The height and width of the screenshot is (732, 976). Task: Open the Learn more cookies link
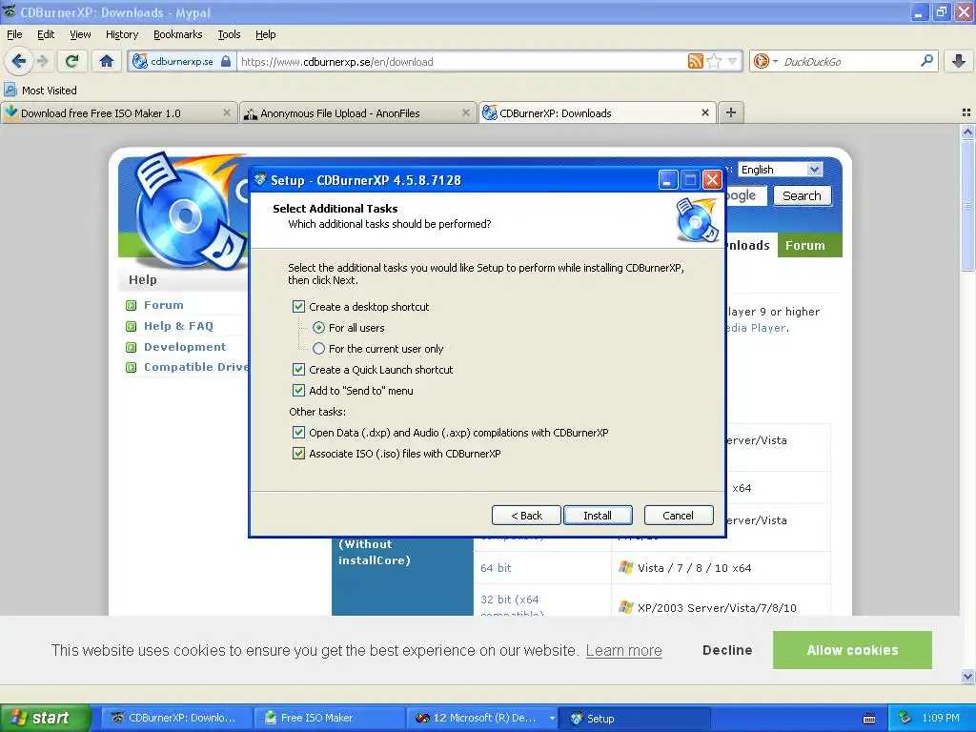pos(623,650)
